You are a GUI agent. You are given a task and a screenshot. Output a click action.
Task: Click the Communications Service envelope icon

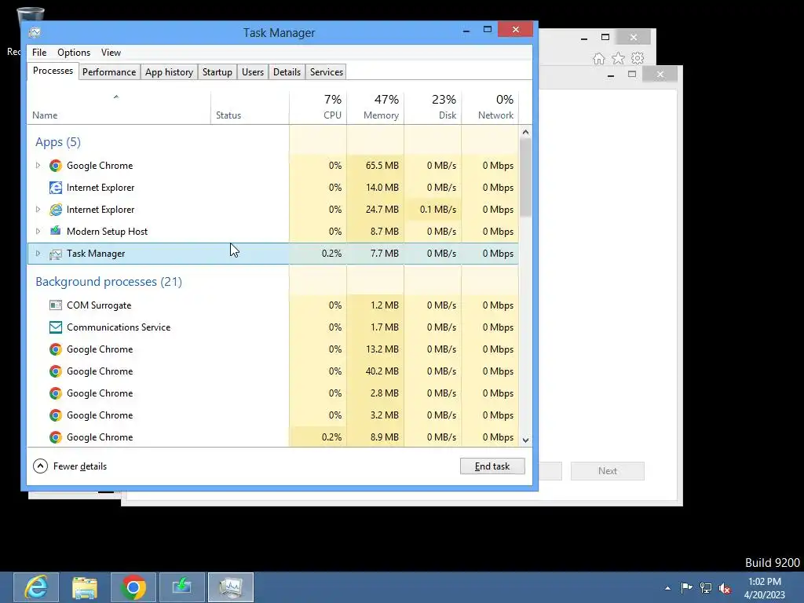[56, 327]
